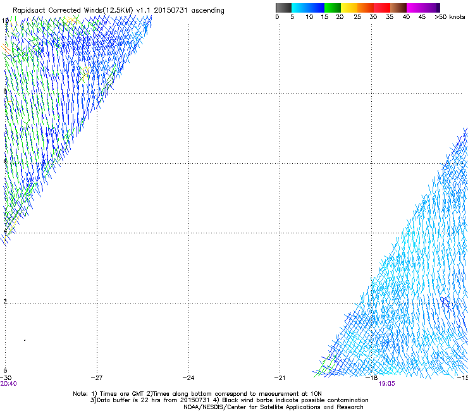
Task: Click the '>50 knots' legend label
Action: point(450,17)
